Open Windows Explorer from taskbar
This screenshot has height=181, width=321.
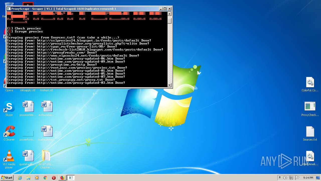tap(28, 178)
